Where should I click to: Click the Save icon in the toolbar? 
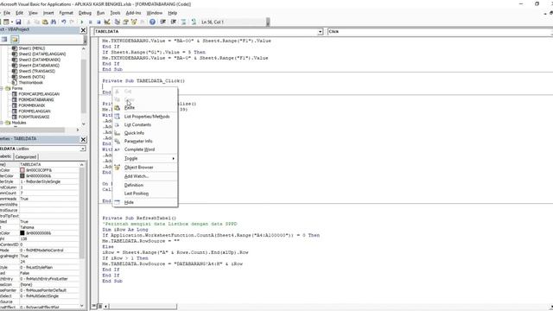[x=18, y=22]
